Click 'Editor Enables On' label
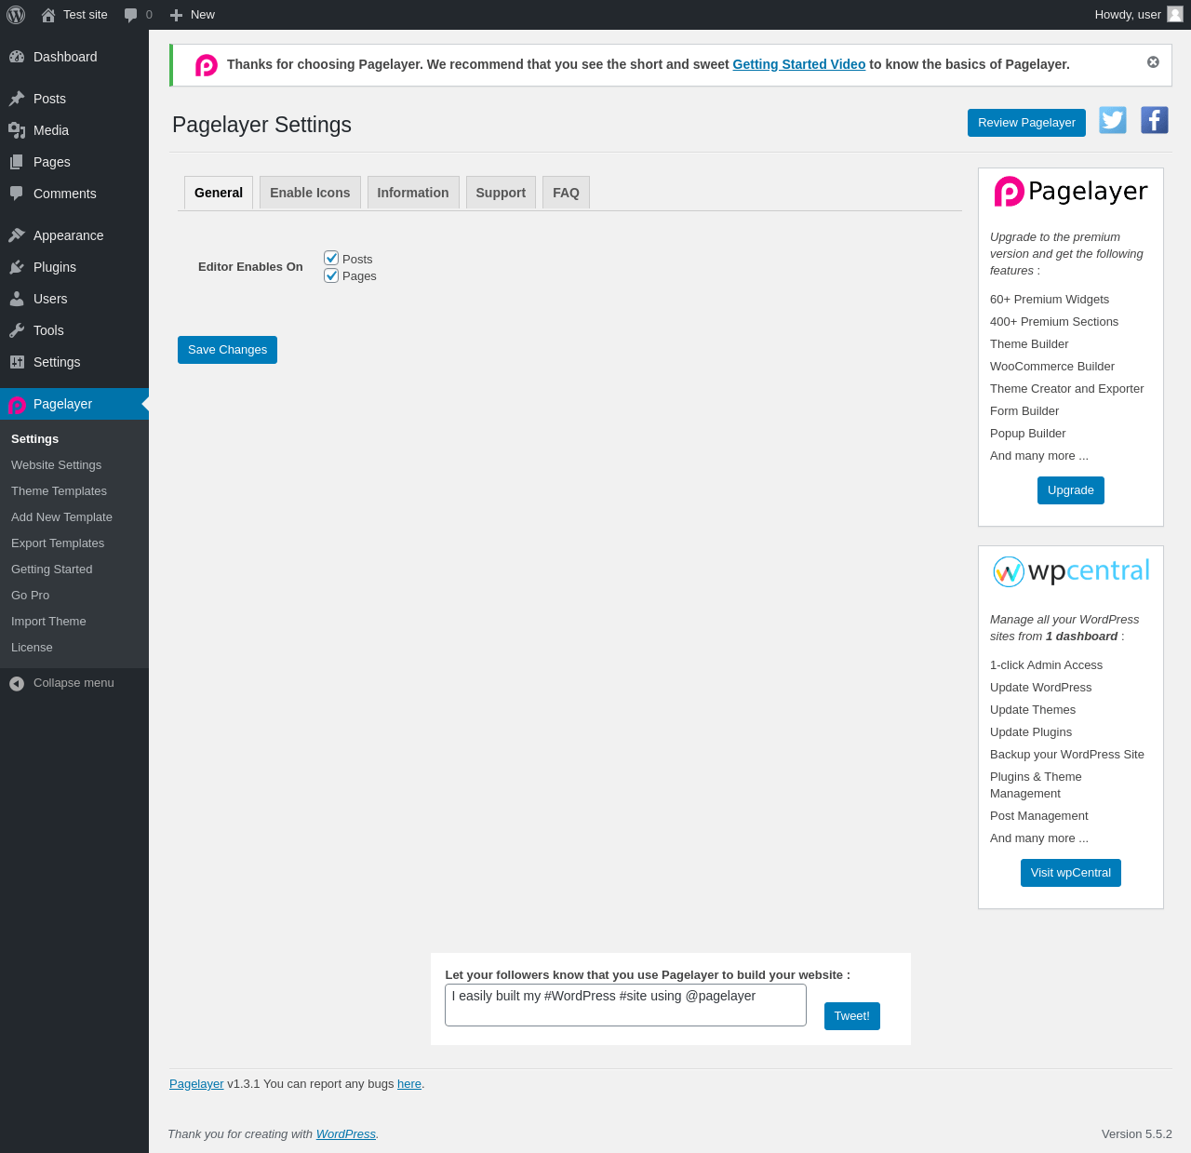This screenshot has height=1153, width=1191. (250, 267)
